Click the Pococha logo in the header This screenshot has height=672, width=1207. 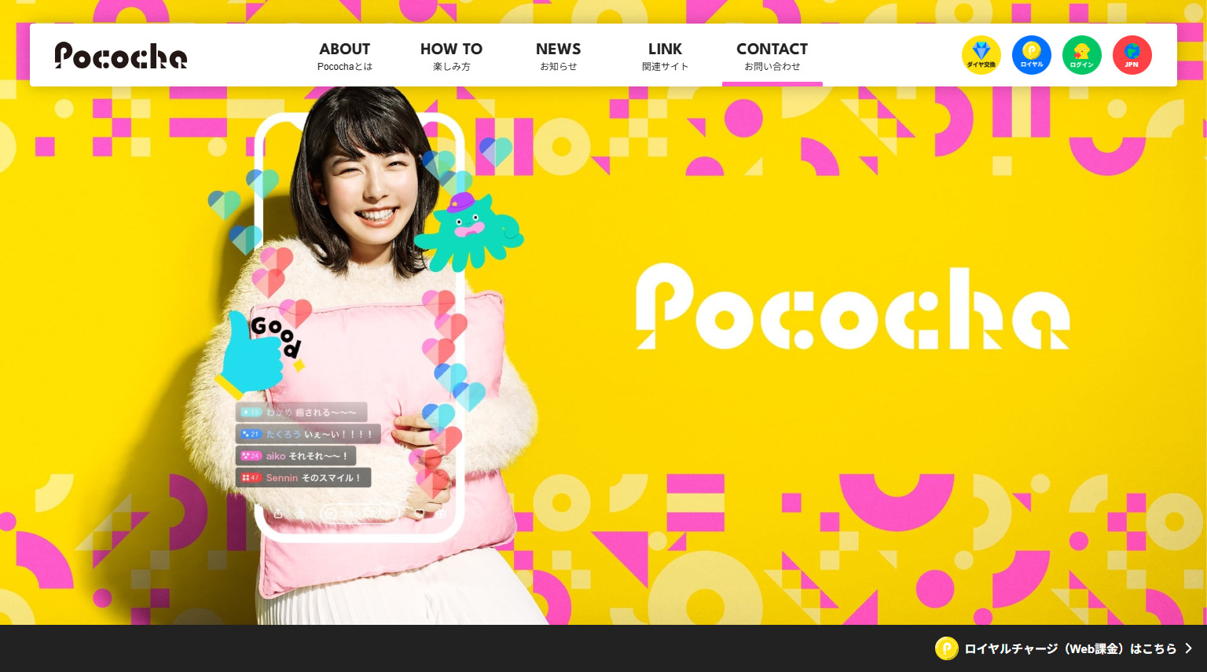click(121, 55)
